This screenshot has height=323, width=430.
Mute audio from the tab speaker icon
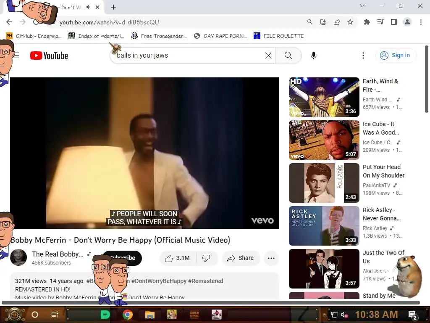(88, 7)
